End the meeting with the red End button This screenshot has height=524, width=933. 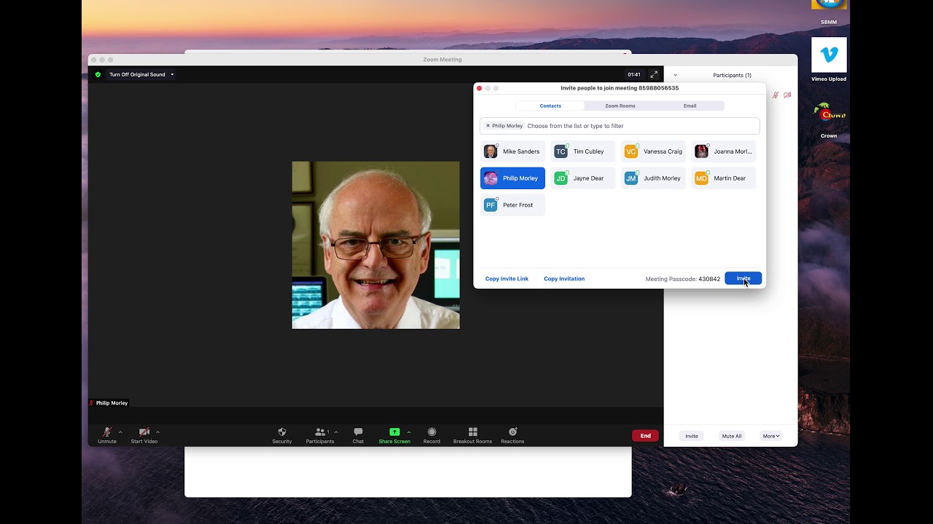tap(645, 436)
